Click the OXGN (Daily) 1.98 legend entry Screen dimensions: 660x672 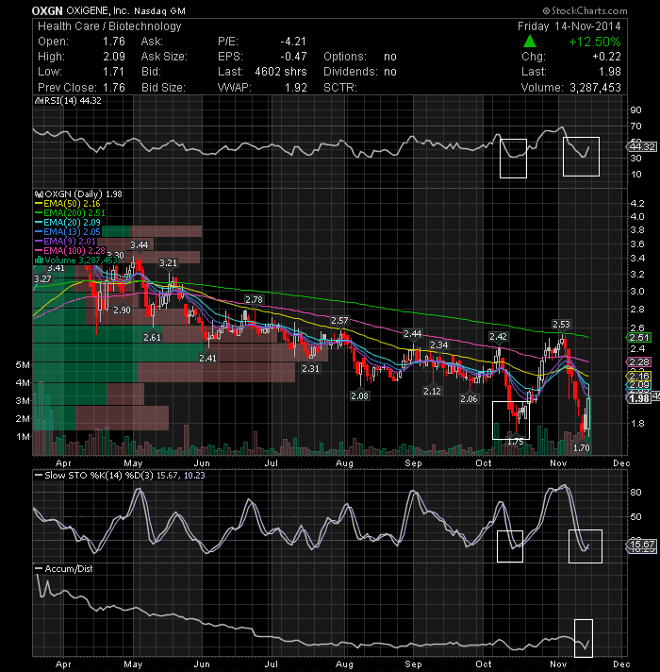(x=79, y=194)
